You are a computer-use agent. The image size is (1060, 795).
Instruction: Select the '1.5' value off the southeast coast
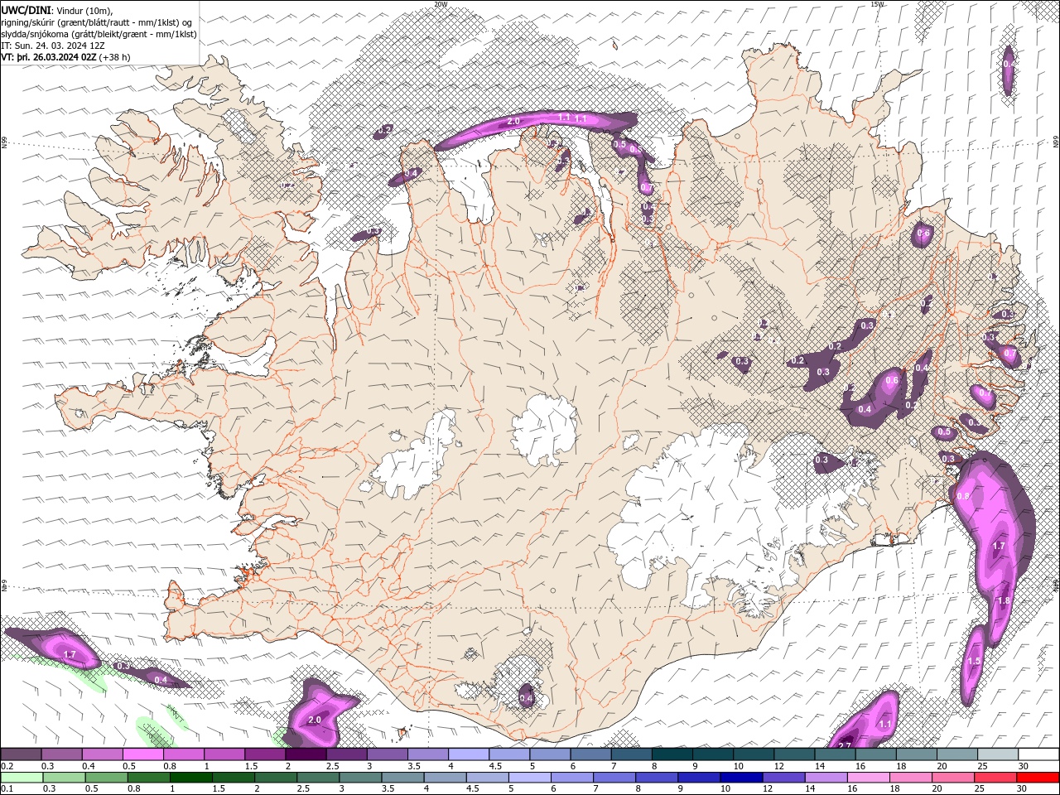(974, 662)
